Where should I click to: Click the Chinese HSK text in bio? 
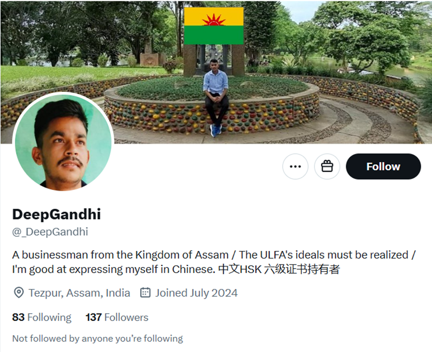point(279,269)
